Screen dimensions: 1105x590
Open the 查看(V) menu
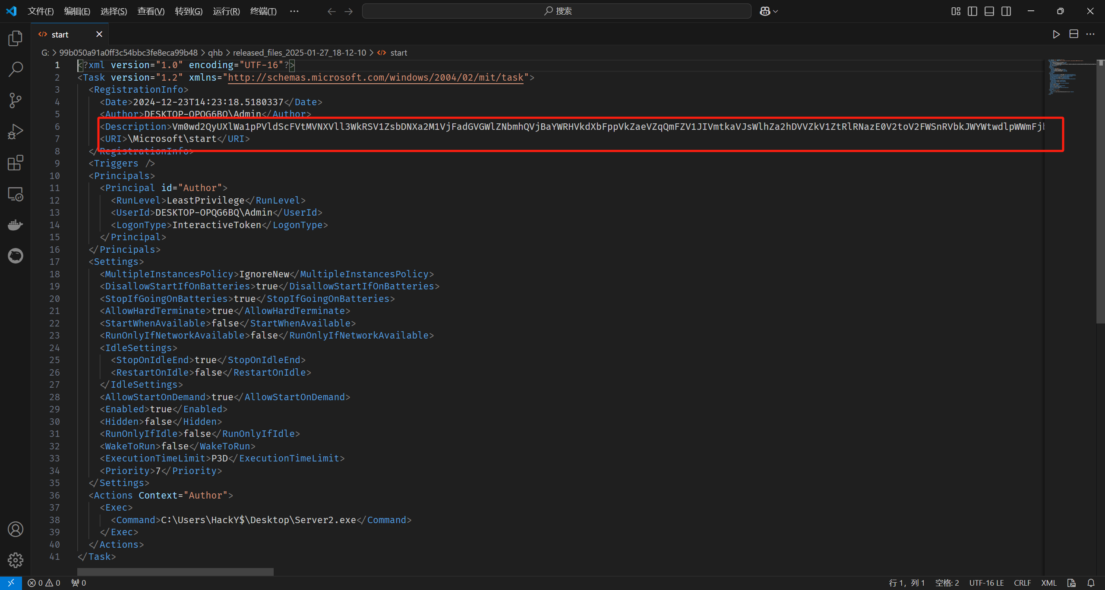point(151,11)
